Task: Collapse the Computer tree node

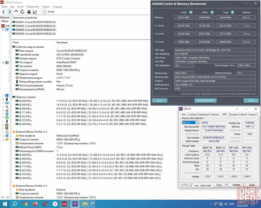Action: (3, 30)
